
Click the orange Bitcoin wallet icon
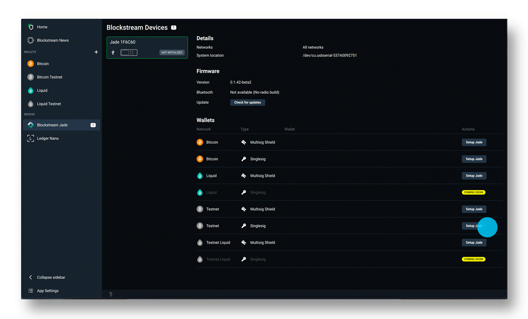pyautogui.click(x=30, y=63)
